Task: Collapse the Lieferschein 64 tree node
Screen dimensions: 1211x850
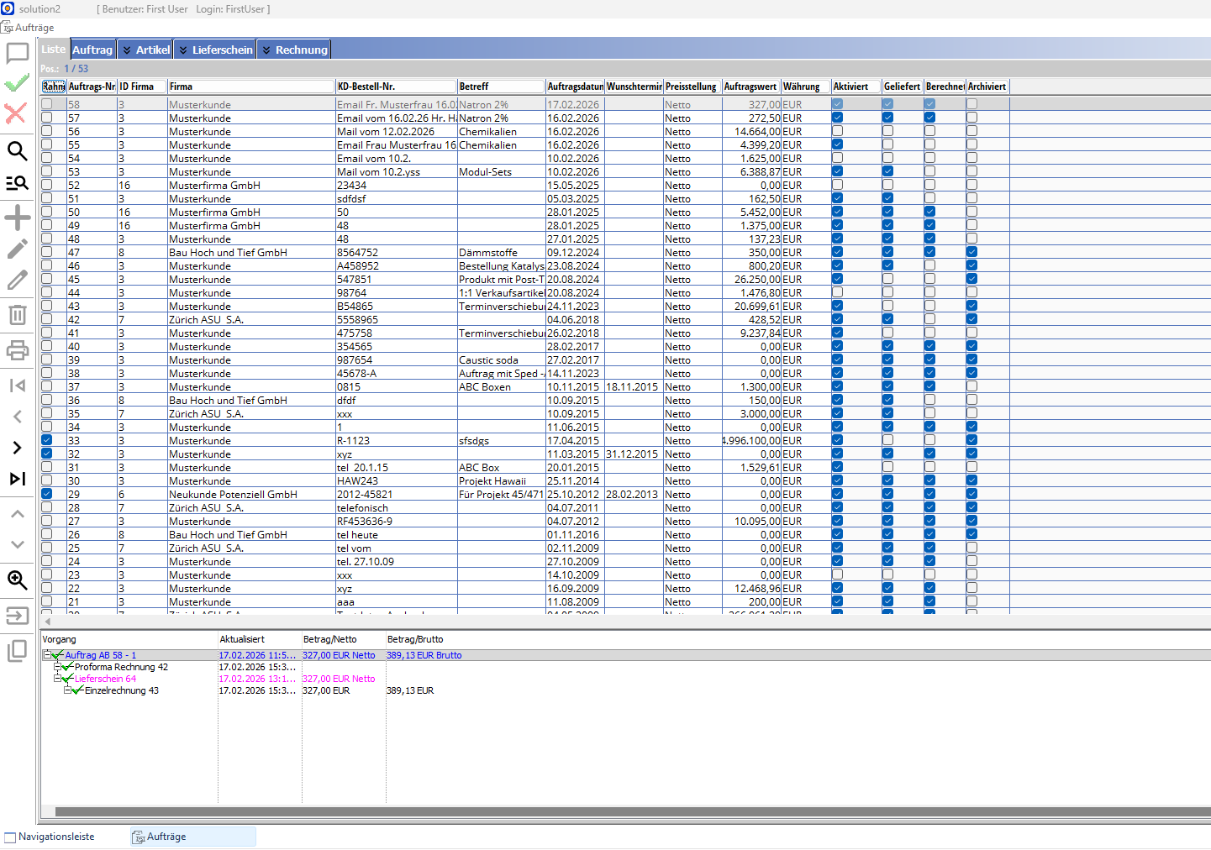Action: tap(57, 679)
